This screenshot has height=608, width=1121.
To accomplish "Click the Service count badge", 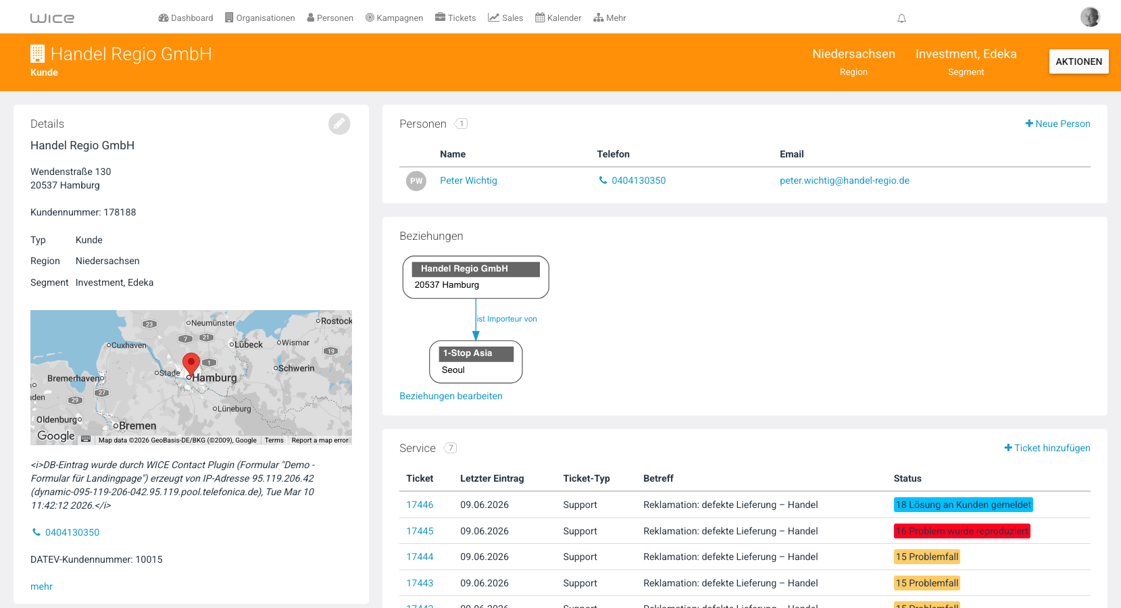I will pyautogui.click(x=450, y=448).
